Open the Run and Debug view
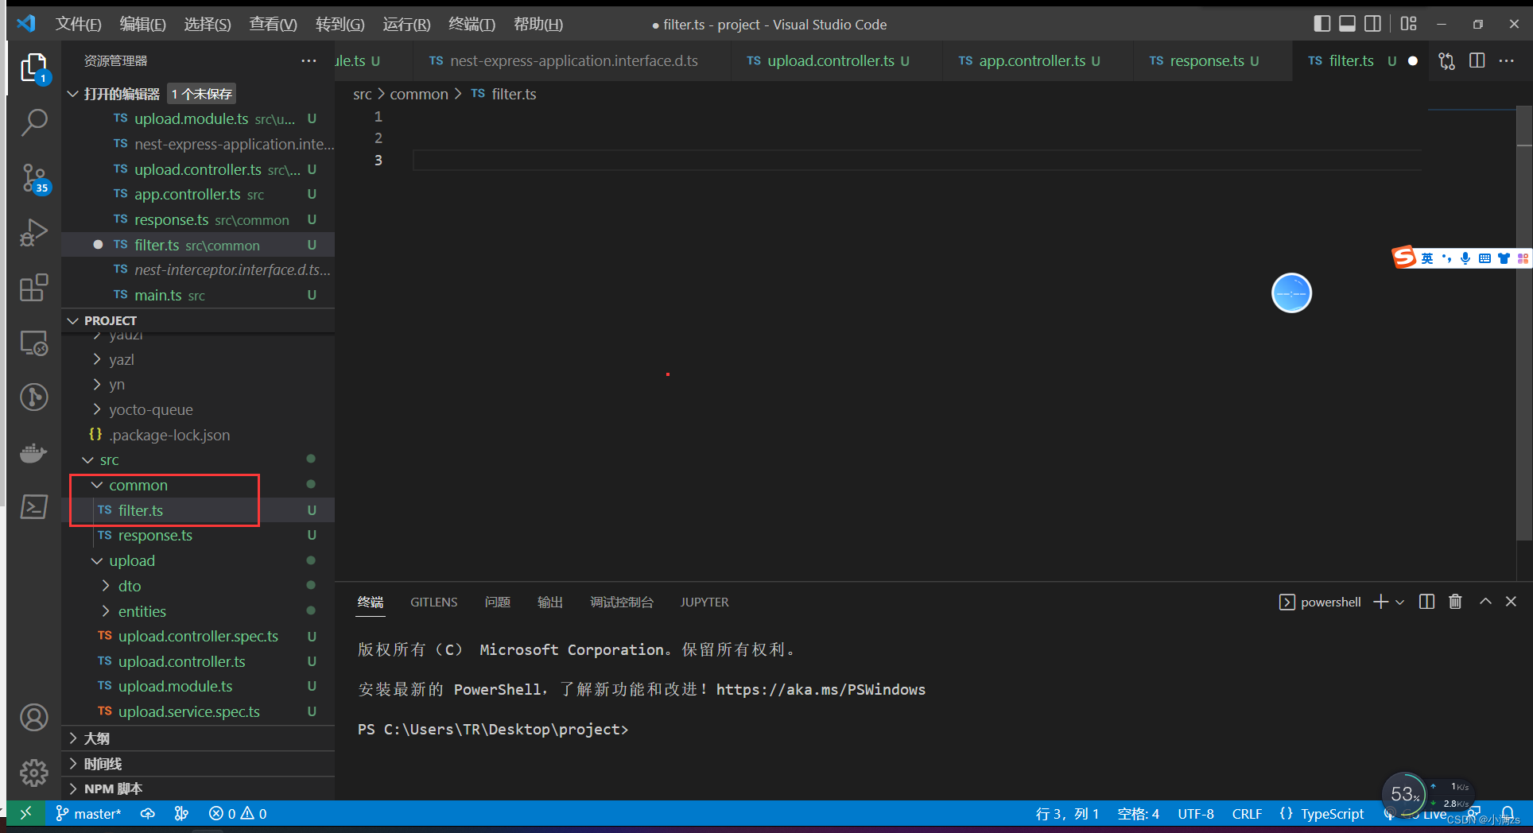Viewport: 1533px width, 833px height. click(33, 232)
